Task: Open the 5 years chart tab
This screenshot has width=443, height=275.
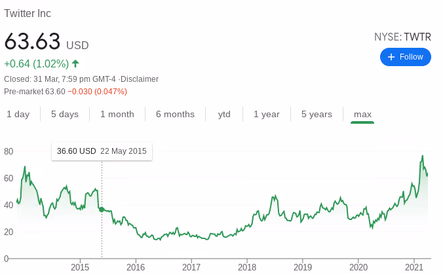Action: (317, 115)
